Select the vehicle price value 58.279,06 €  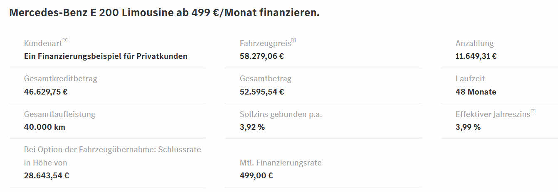tap(262, 56)
